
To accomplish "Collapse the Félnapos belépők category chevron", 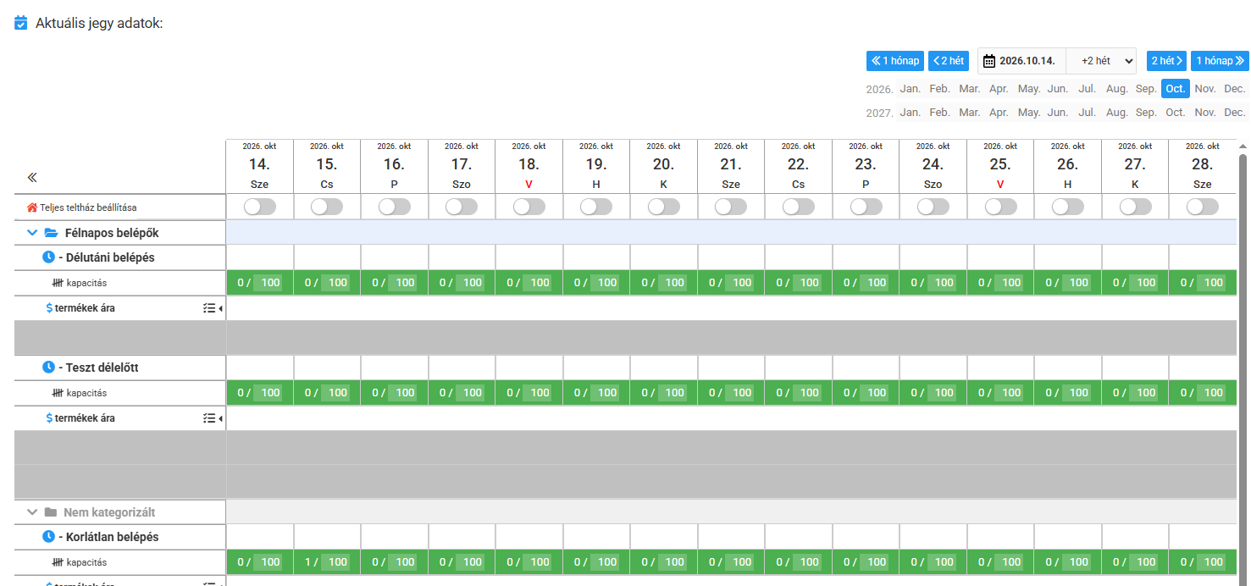I will [32, 233].
